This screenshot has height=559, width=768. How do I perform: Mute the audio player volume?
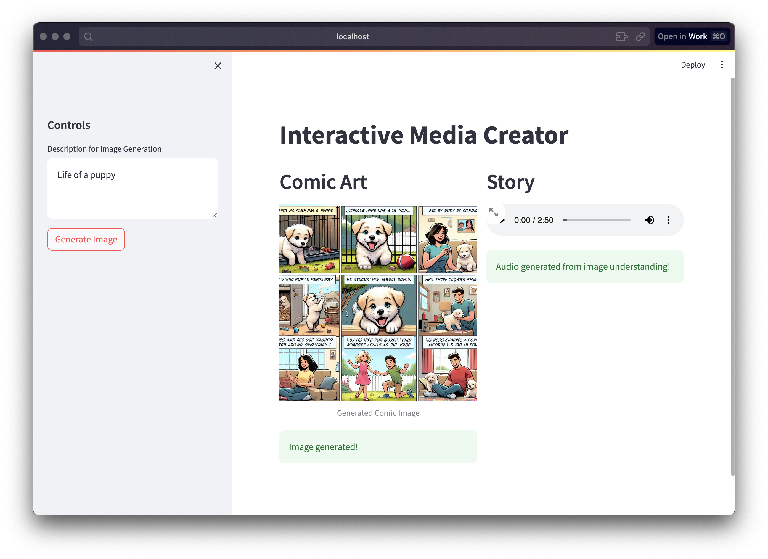click(649, 220)
